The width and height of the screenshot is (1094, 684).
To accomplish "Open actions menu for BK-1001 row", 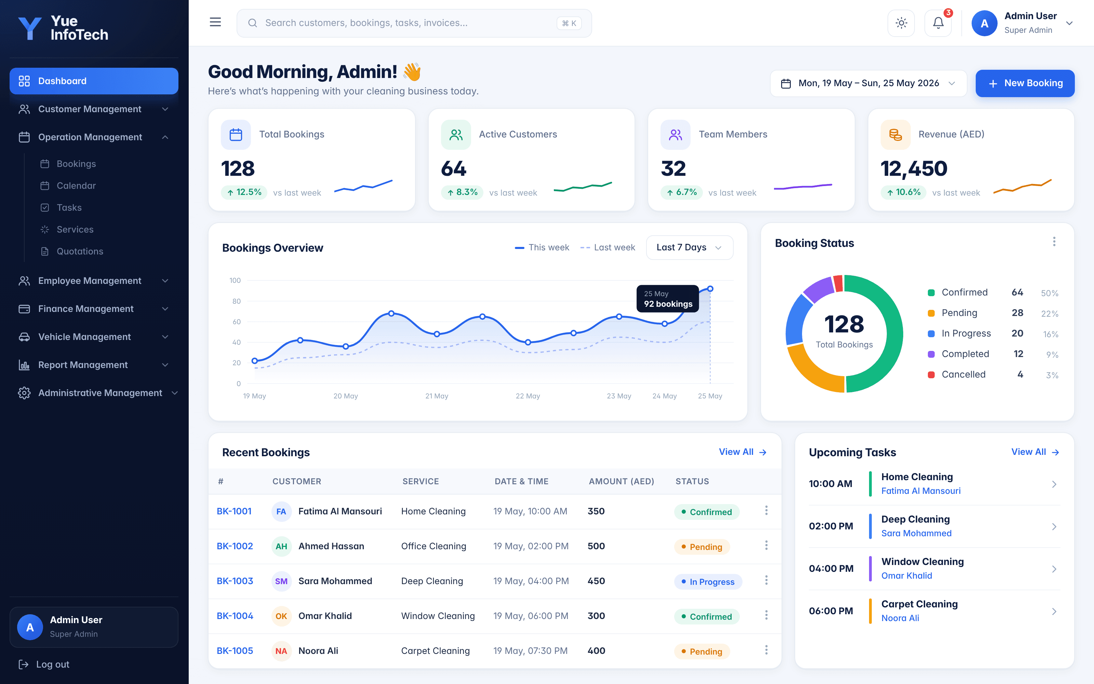I will [766, 510].
